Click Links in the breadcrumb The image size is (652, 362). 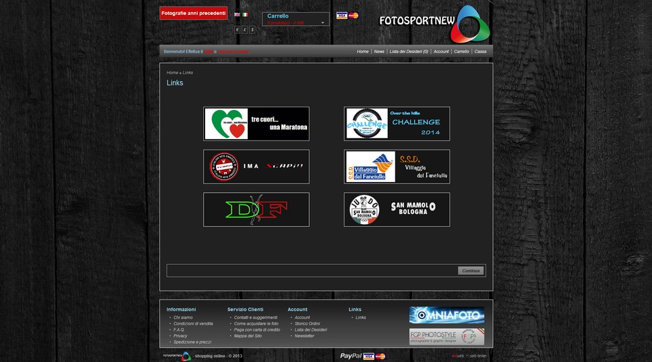187,73
